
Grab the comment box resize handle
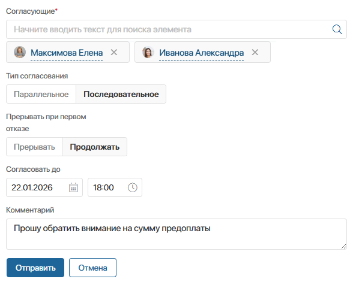tap(344, 246)
